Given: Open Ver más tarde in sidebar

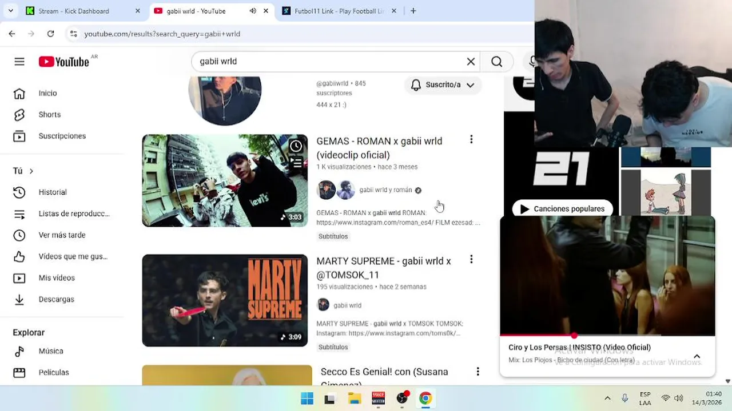Looking at the screenshot, I should 62,235.
